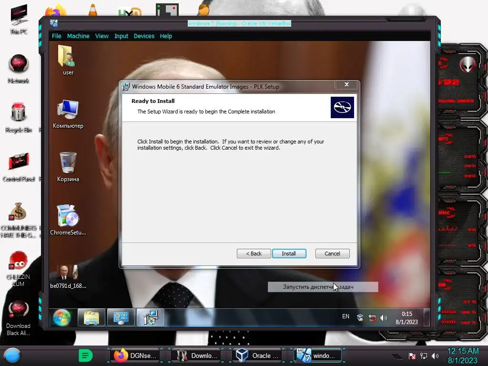Select the ChromeSetup installer icon
Viewport: 488px width, 366px height.
click(68, 220)
